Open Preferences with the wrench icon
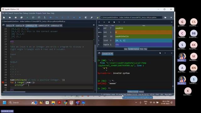Screen dimensions: 201x113 (x=91, y=18)
